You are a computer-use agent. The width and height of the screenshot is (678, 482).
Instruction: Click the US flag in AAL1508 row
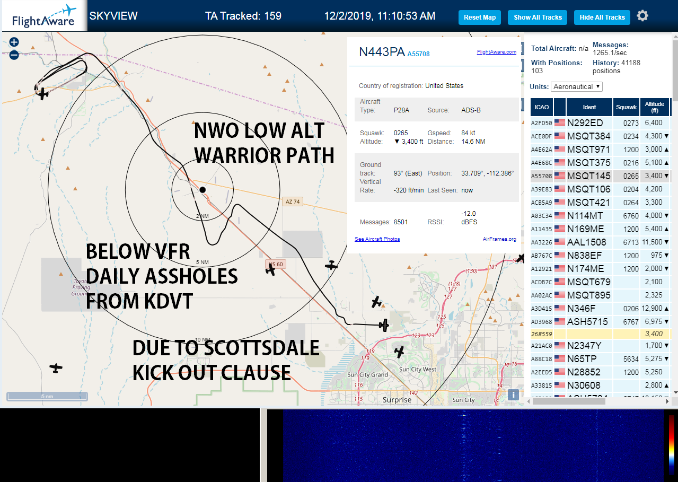(560, 242)
